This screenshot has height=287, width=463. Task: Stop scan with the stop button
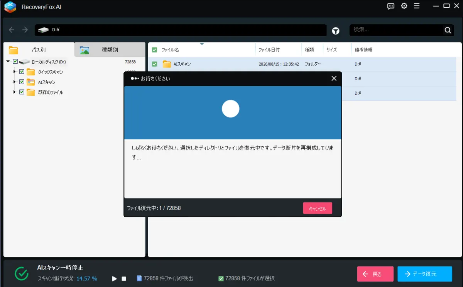point(124,279)
